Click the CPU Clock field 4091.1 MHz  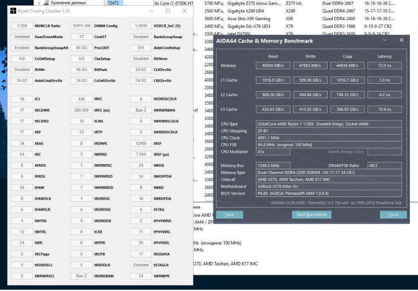(x=329, y=138)
